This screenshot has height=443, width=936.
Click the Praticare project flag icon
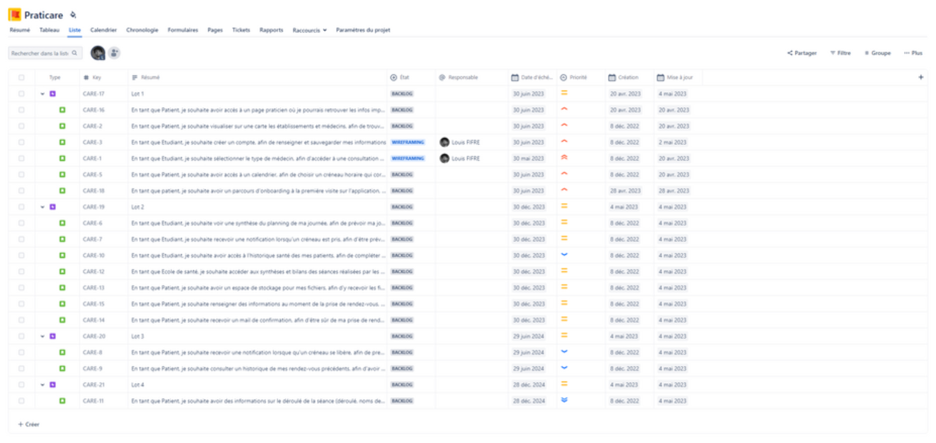(15, 15)
